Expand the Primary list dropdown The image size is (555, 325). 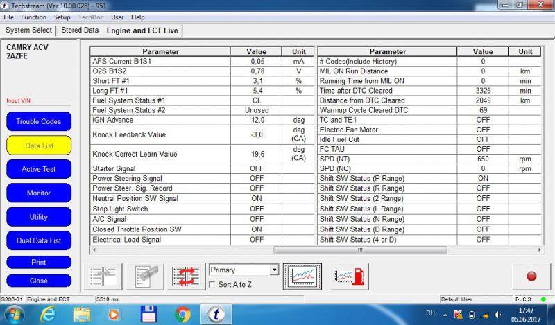274,270
